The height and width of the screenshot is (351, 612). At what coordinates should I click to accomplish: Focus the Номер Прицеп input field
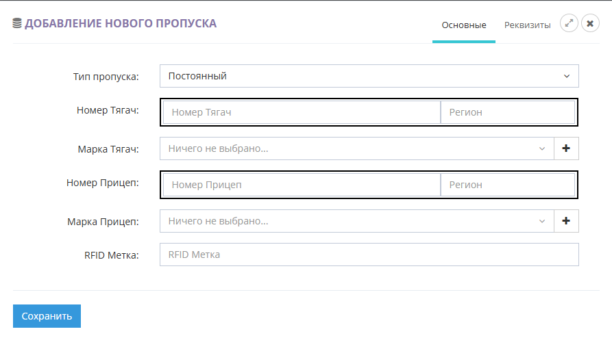302,185
